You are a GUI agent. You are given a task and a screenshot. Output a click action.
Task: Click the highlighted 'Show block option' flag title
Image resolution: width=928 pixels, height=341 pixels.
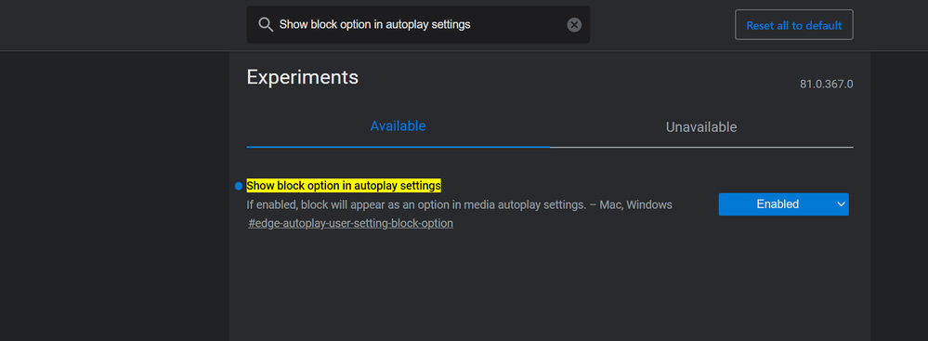(x=344, y=185)
